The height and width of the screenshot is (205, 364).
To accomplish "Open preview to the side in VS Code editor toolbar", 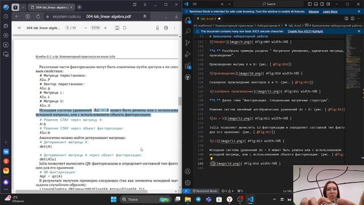I will 346,19.
